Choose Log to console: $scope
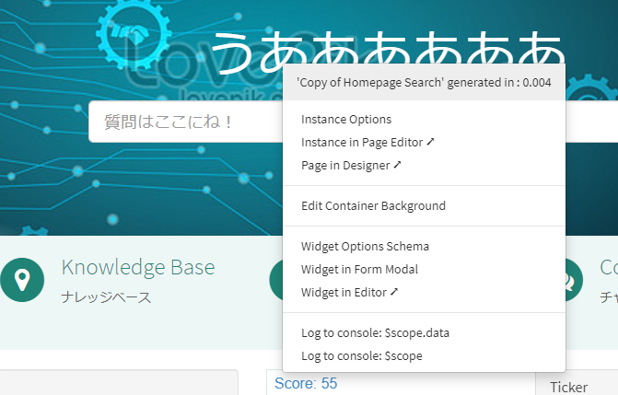The width and height of the screenshot is (618, 395). 362,356
